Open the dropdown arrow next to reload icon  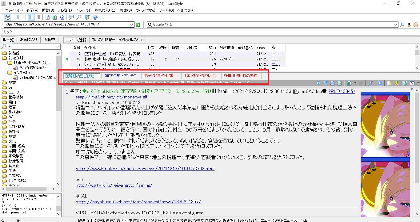click(x=355, y=83)
